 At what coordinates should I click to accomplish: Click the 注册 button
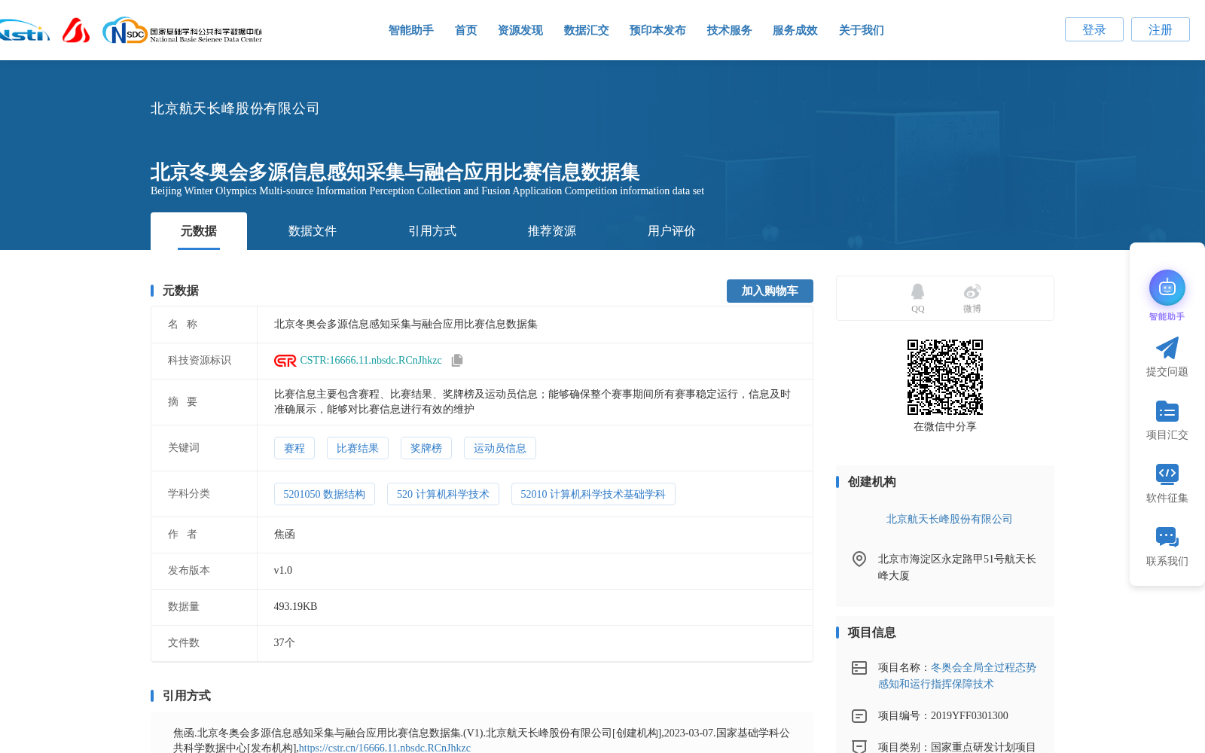click(1161, 29)
